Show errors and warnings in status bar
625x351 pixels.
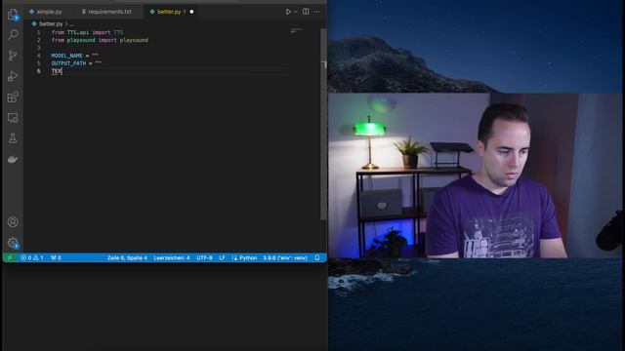(32, 257)
